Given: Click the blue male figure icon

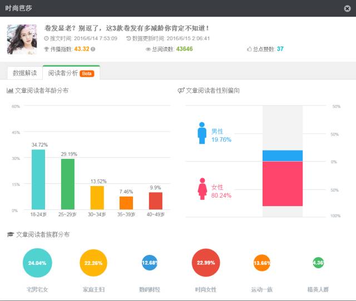Looking at the screenshot, I should pos(202,133).
